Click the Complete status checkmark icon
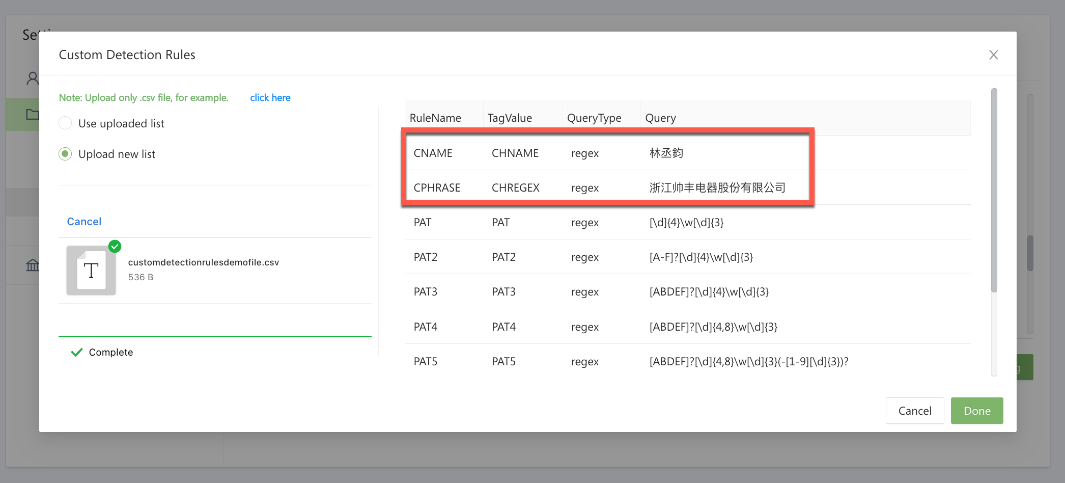This screenshot has height=483, width=1065. 77,353
